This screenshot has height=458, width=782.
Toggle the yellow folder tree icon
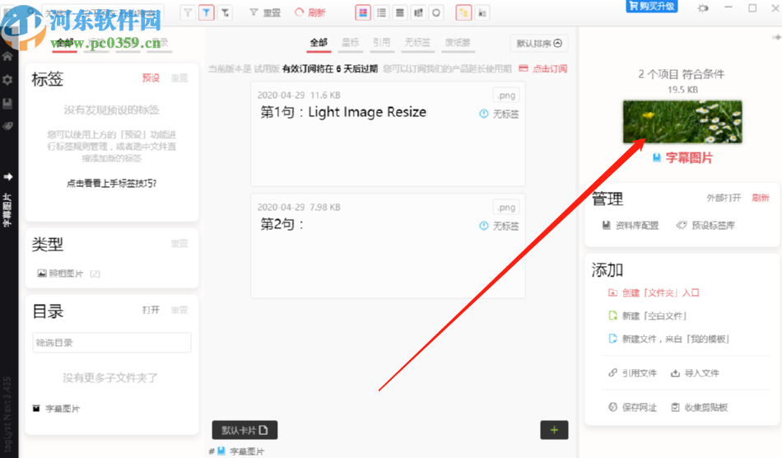[463, 12]
